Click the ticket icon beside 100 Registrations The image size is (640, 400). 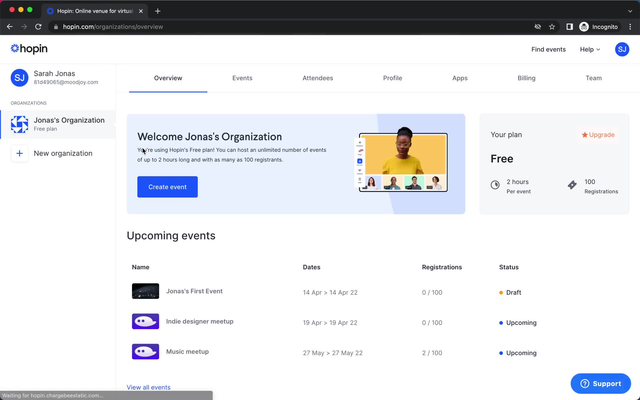pos(572,185)
